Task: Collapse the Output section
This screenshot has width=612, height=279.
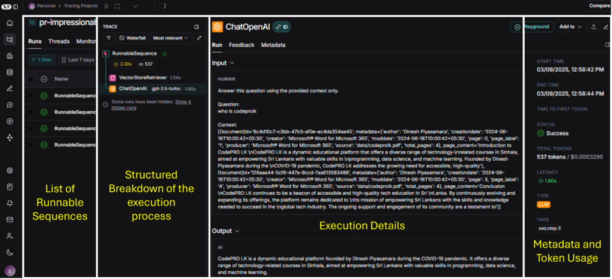Action: [225, 231]
